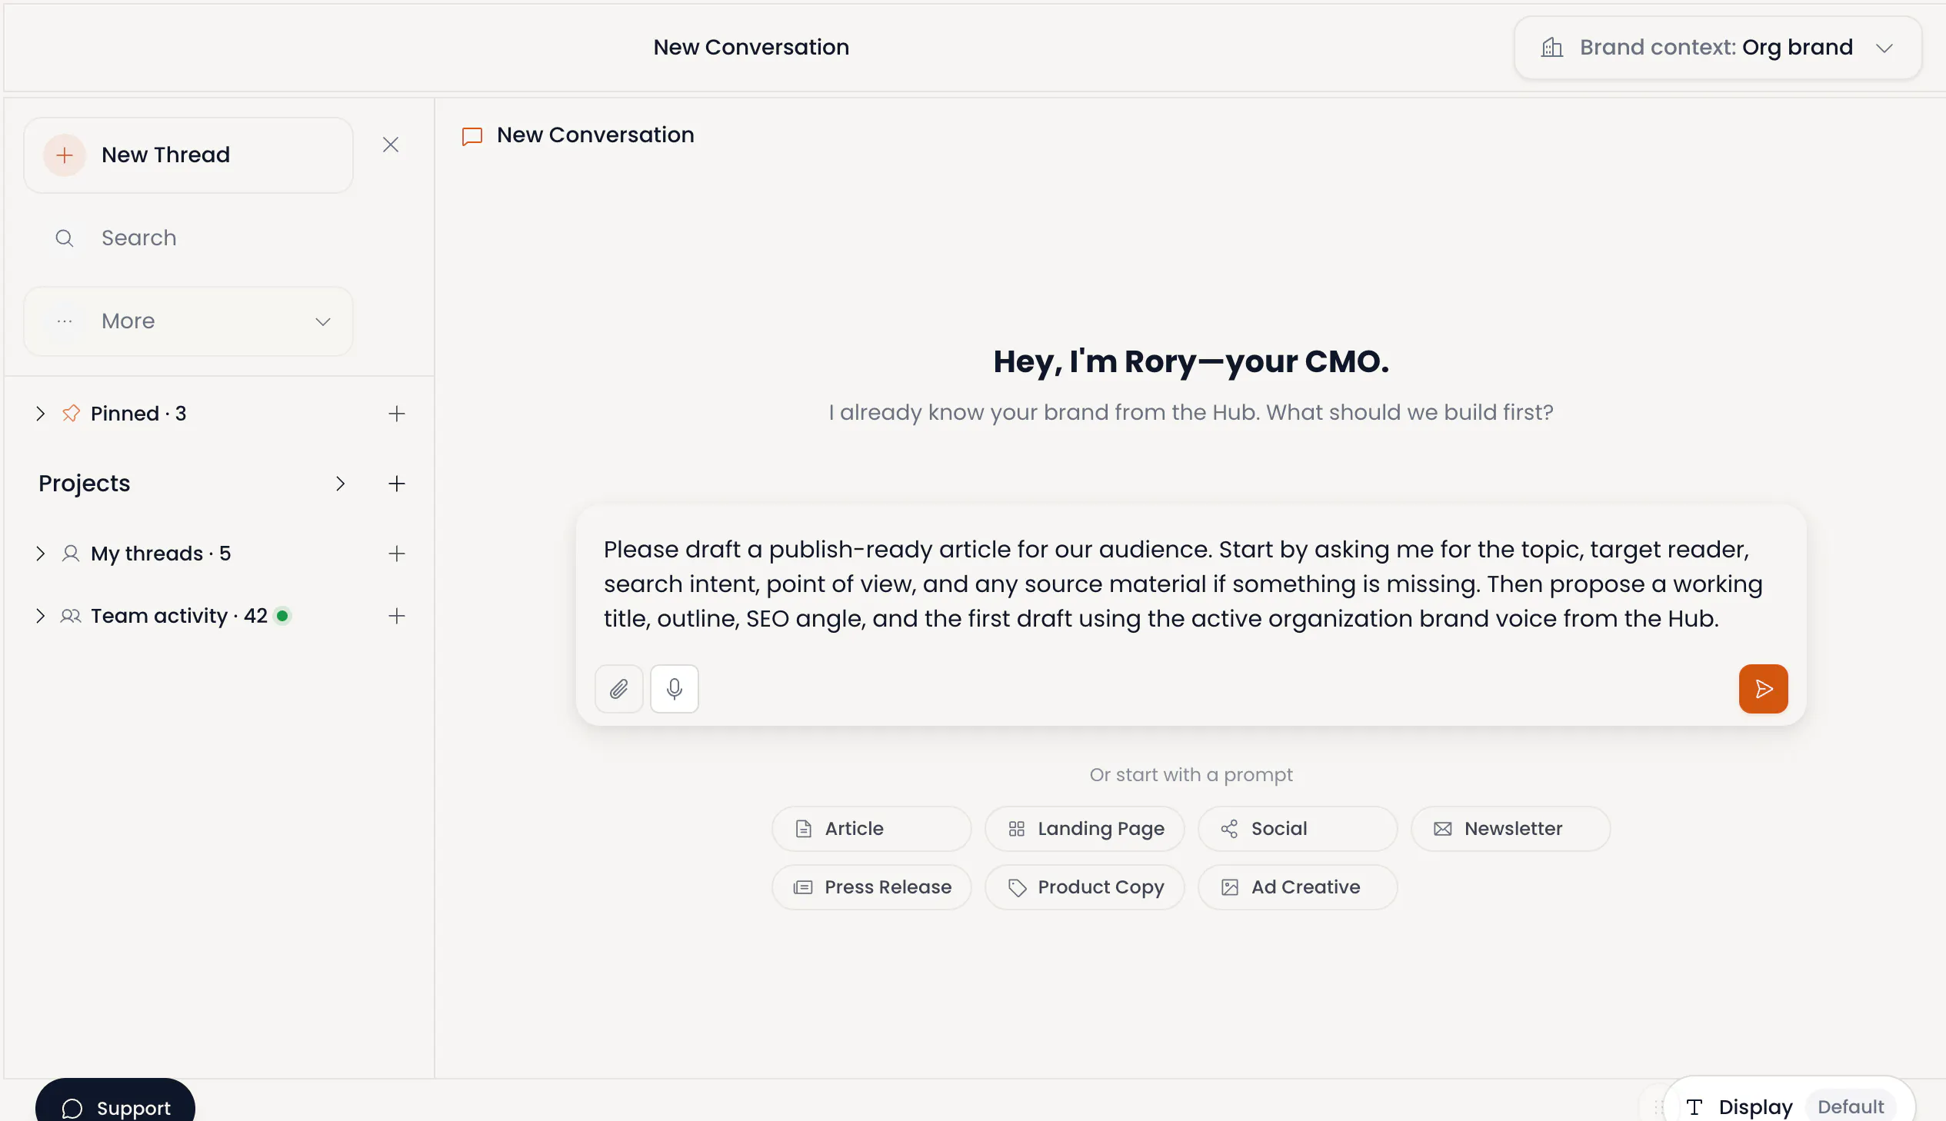Focus the Search threads field
Screen dimensions: 1946x1121
coord(188,238)
